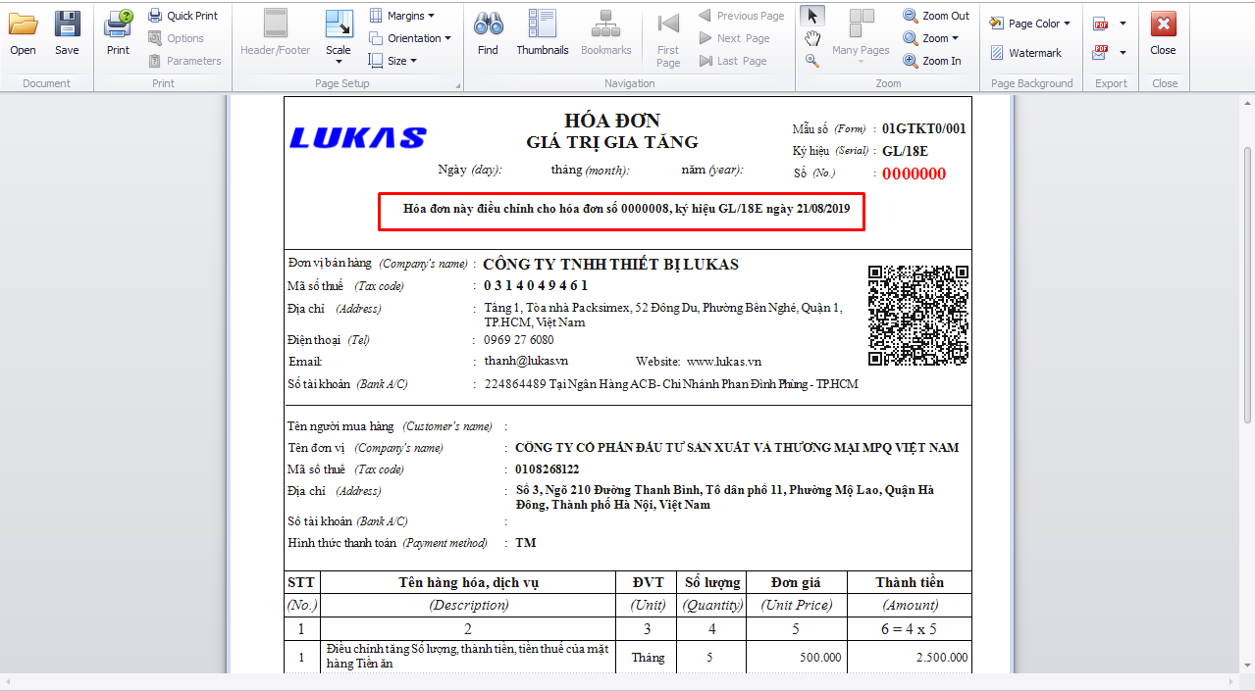
Task: Run Quick Print
Action: point(183,16)
